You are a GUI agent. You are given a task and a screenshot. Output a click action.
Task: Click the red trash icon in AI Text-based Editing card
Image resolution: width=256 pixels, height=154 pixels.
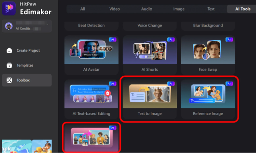click(108, 93)
